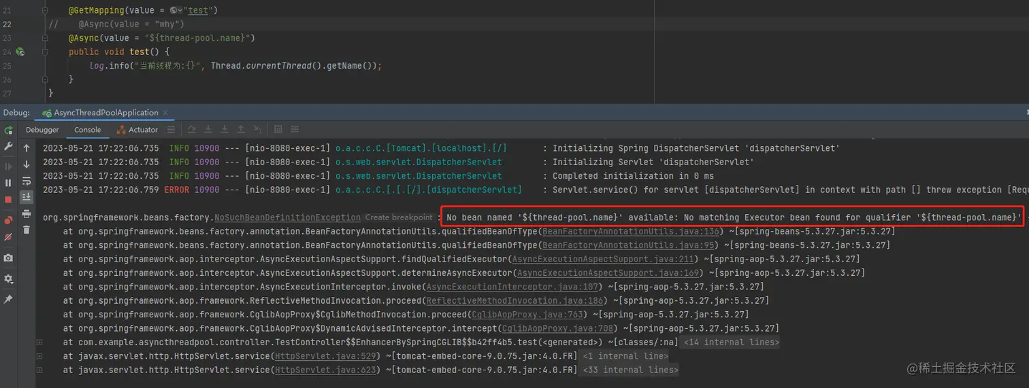Clear console with the trash icon
The width and height of the screenshot is (1029, 388).
click(27, 230)
